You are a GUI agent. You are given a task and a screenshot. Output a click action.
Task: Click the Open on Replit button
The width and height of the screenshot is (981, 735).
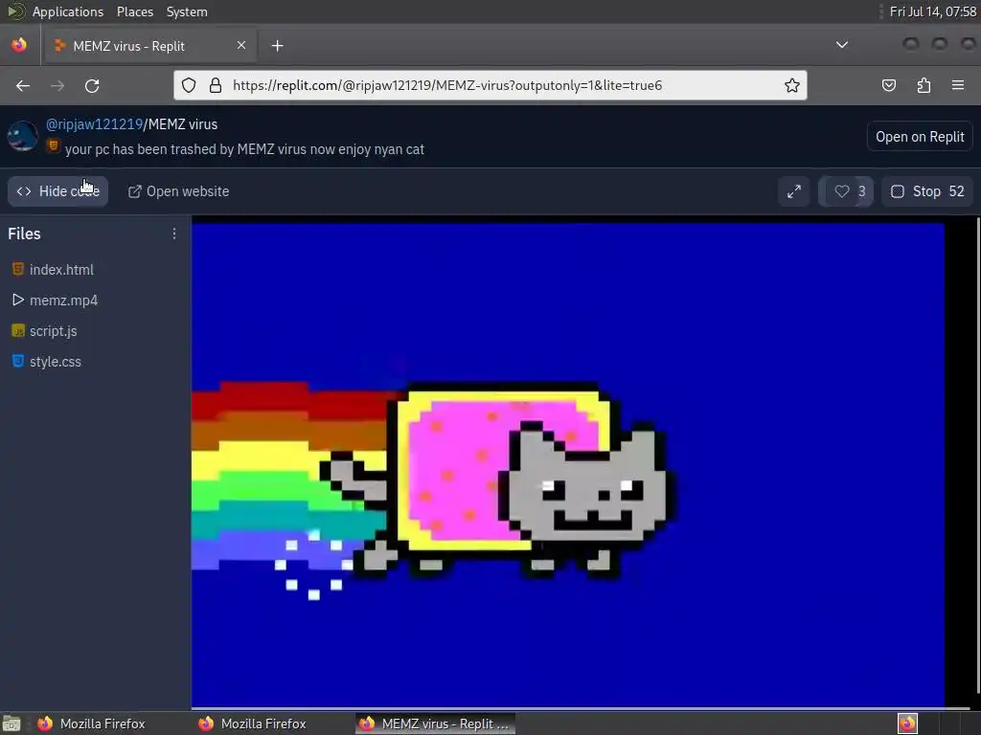920,136
